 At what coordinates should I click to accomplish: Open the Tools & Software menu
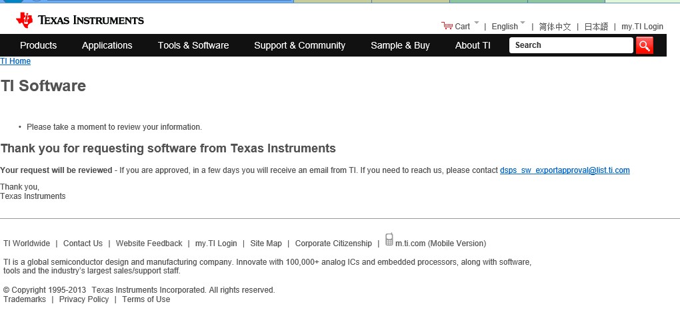pos(193,45)
